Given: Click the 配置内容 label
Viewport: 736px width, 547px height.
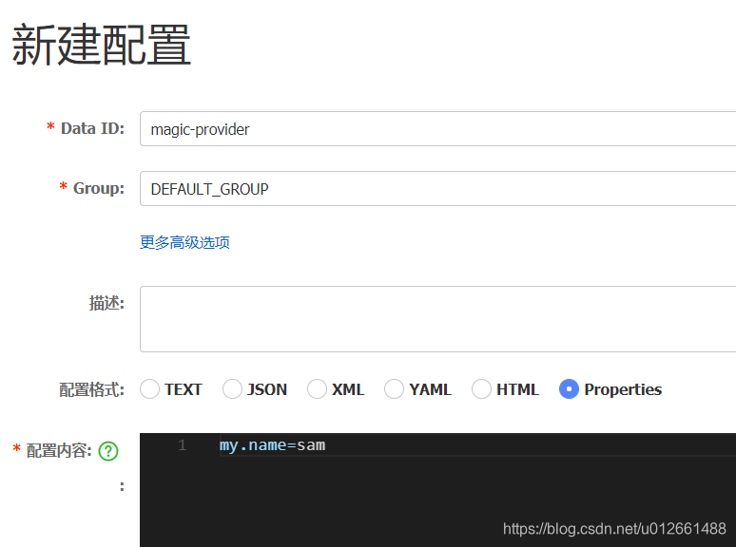Looking at the screenshot, I should (59, 450).
